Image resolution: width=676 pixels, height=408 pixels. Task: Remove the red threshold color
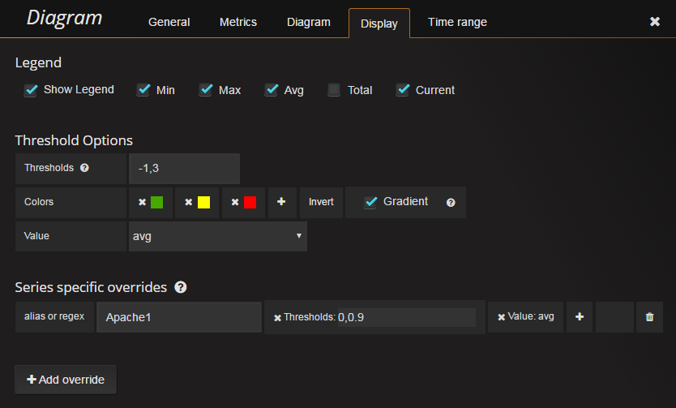(235, 202)
